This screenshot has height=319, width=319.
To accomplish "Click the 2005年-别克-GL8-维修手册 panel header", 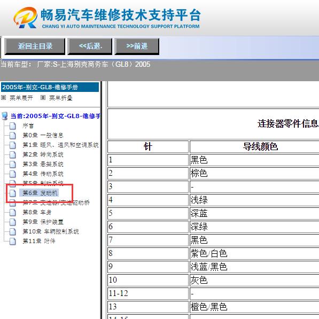I will [x=50, y=87].
